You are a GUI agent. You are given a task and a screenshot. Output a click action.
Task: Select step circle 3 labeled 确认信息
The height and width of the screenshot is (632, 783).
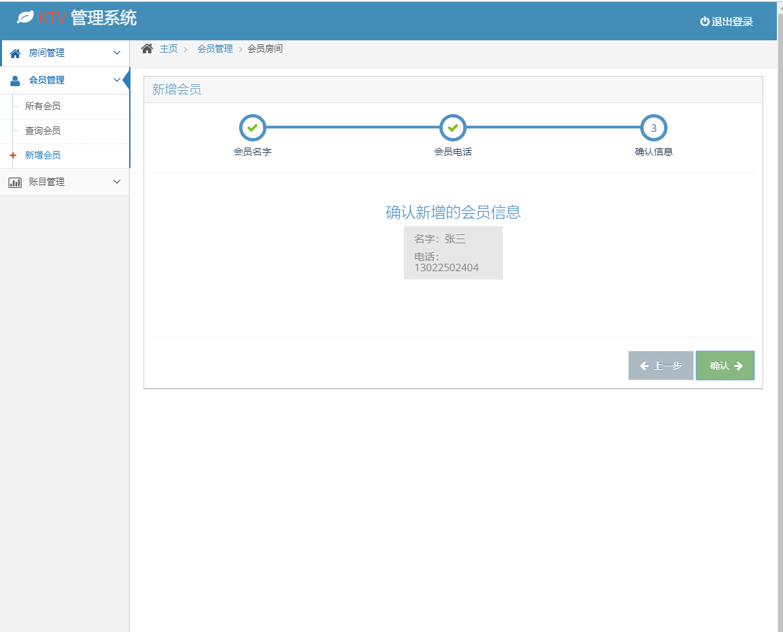654,127
